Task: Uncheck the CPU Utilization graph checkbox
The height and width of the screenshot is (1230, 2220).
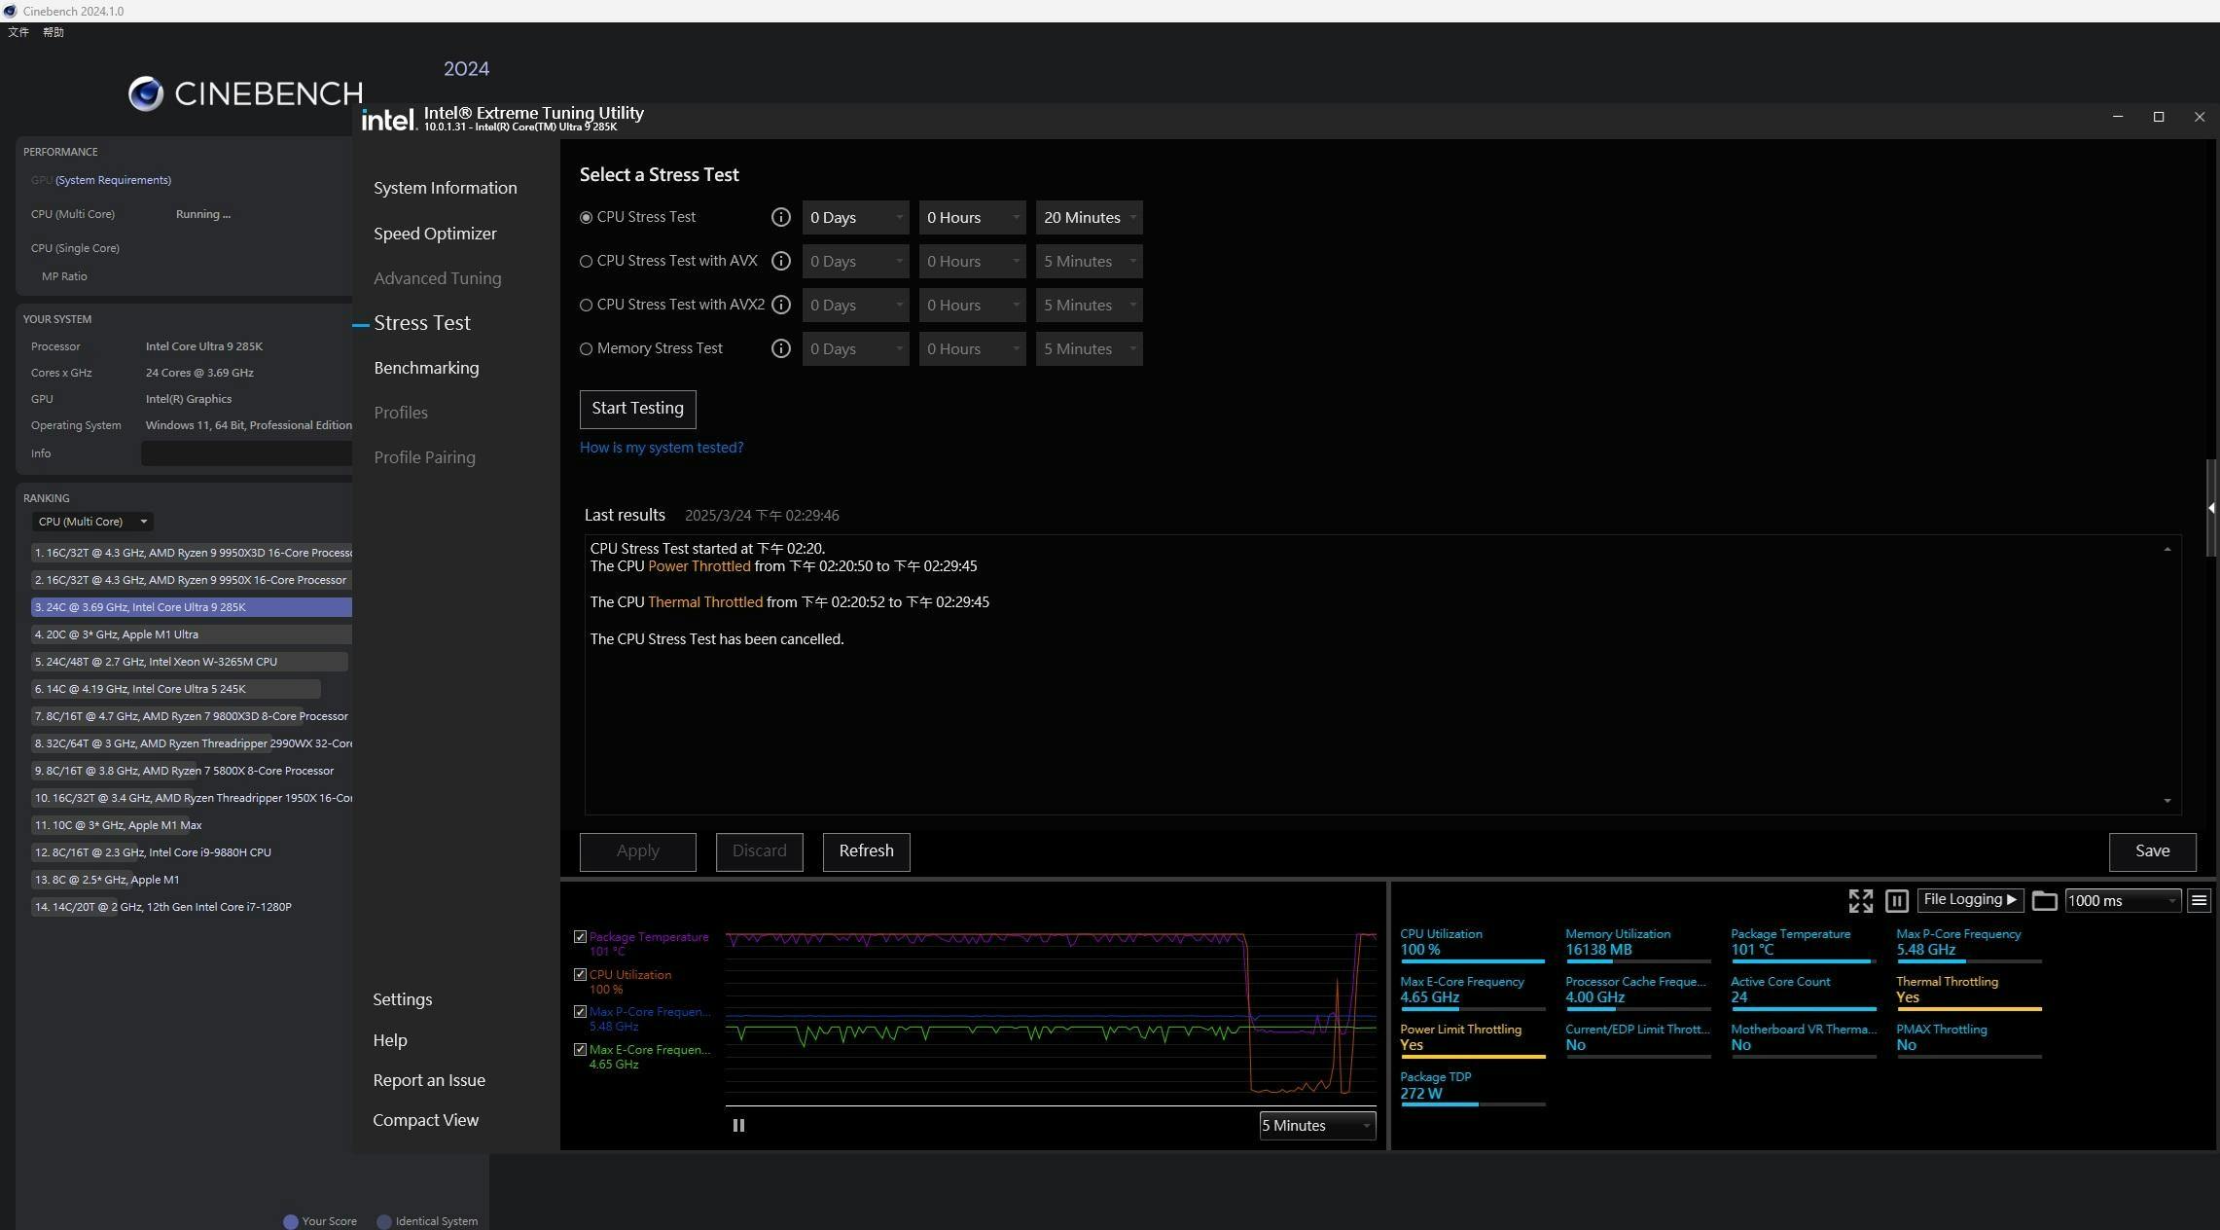Action: pyautogui.click(x=580, y=974)
